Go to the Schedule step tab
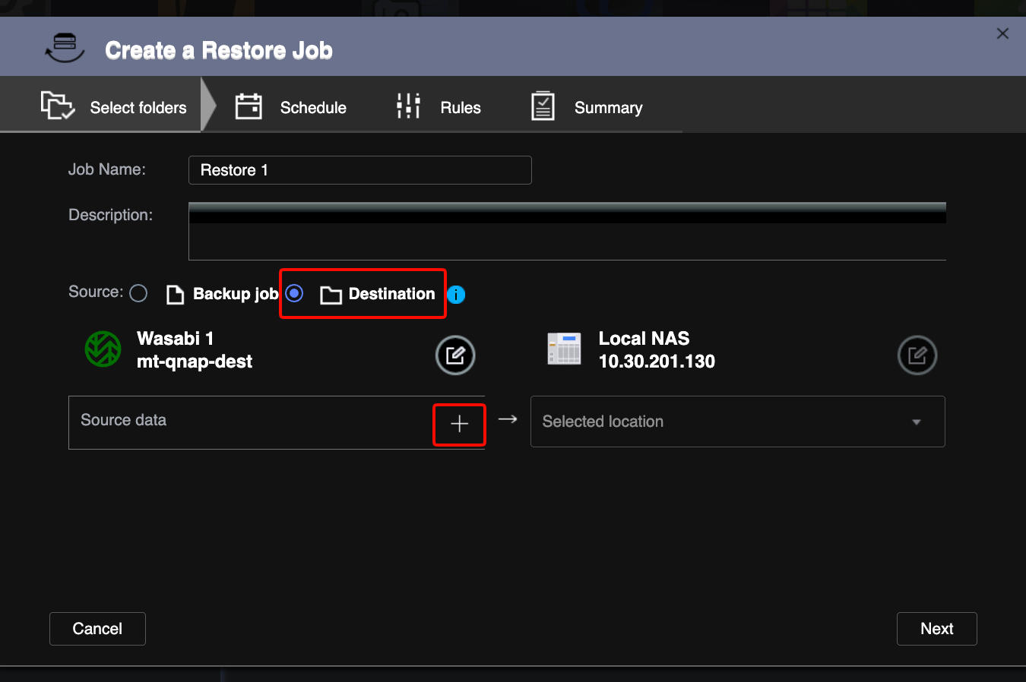This screenshot has height=682, width=1026. coord(291,107)
